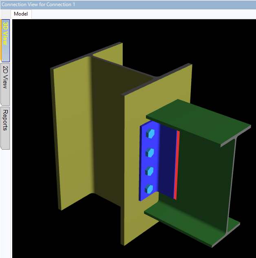Click the green beam's bottom flange
The height and width of the screenshot is (258, 256).
[192, 224]
